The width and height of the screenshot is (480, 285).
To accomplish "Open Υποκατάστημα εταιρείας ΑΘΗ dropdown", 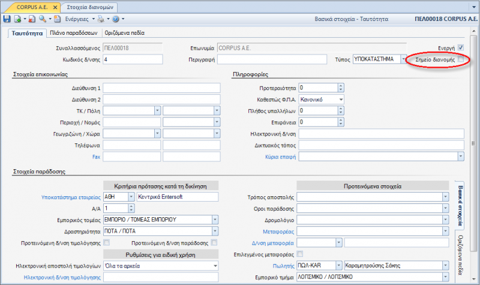I will 131,197.
